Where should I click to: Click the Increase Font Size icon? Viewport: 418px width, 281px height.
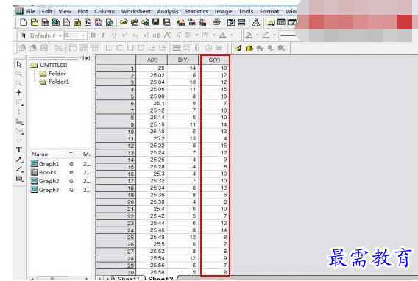[167, 35]
